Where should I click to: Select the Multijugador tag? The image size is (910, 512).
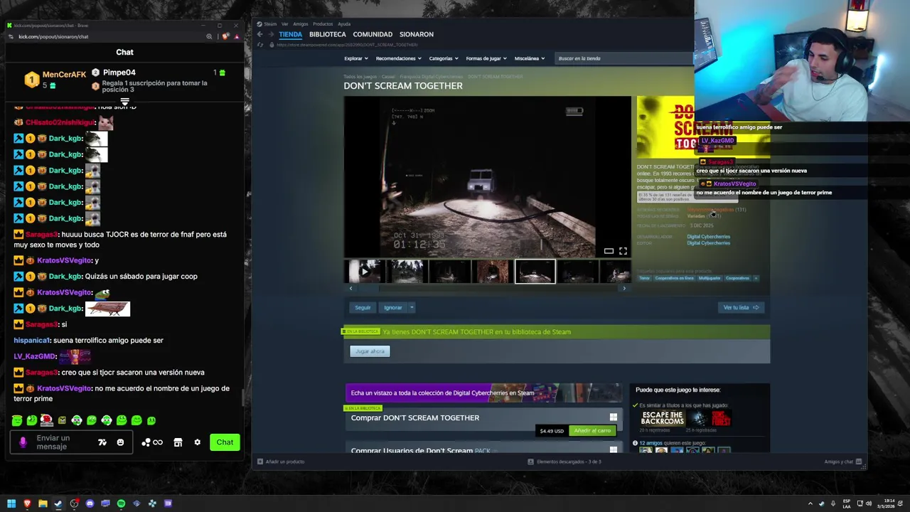[710, 278]
